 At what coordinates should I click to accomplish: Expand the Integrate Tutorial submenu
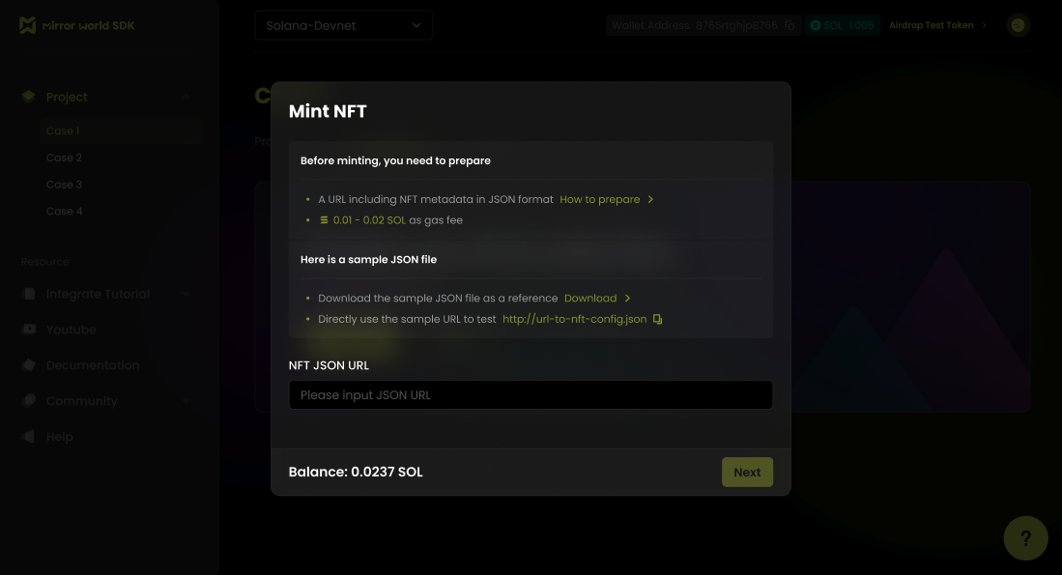[186, 294]
